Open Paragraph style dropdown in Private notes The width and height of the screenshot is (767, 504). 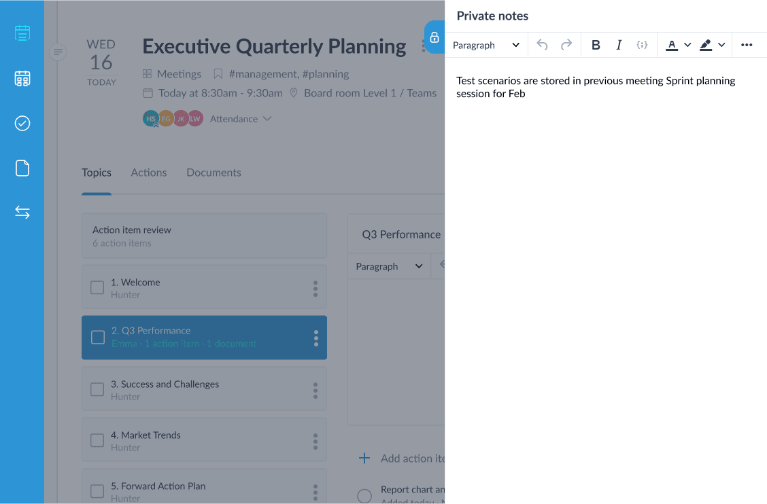[x=485, y=45]
